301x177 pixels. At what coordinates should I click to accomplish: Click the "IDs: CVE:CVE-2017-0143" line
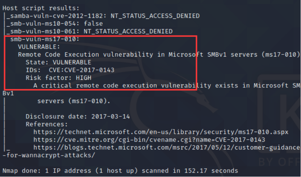[x=70, y=70]
